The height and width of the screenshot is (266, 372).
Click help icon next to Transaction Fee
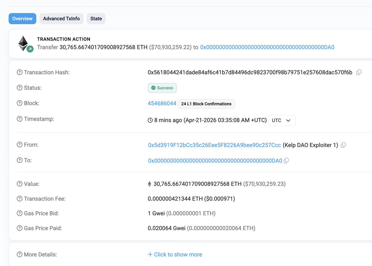pyautogui.click(x=20, y=199)
